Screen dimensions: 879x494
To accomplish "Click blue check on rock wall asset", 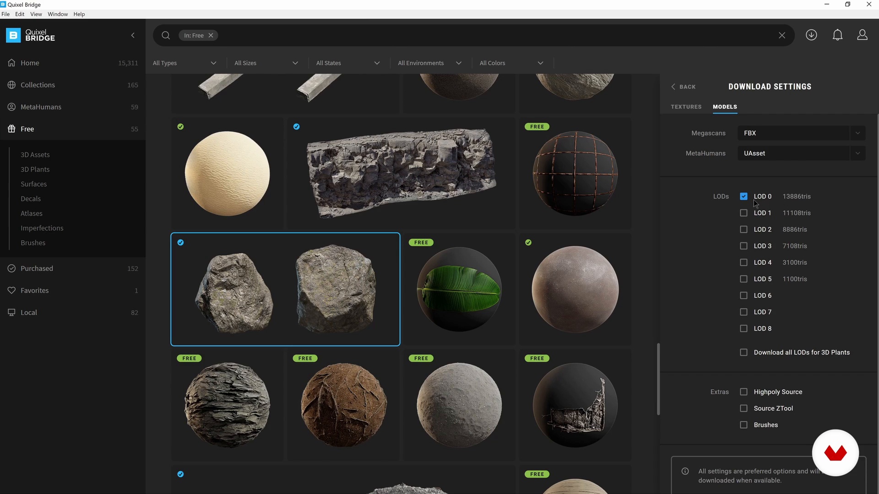I will (296, 127).
